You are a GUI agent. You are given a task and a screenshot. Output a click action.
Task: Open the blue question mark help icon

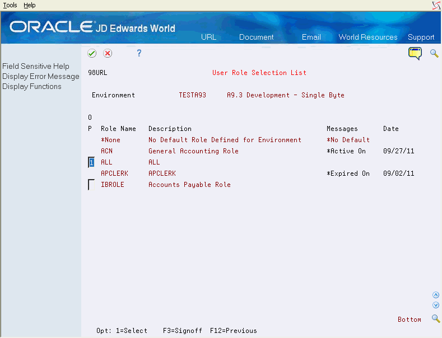tap(139, 53)
